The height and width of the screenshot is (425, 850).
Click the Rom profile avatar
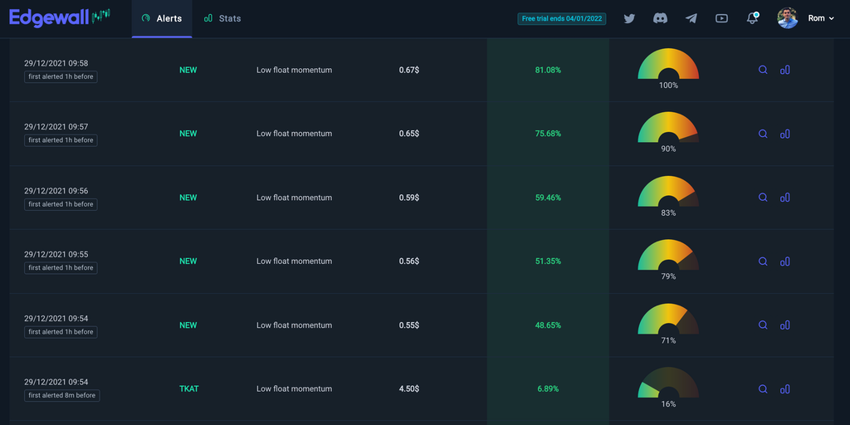point(787,18)
